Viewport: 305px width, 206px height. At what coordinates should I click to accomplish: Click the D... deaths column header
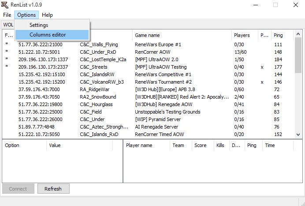237,145
